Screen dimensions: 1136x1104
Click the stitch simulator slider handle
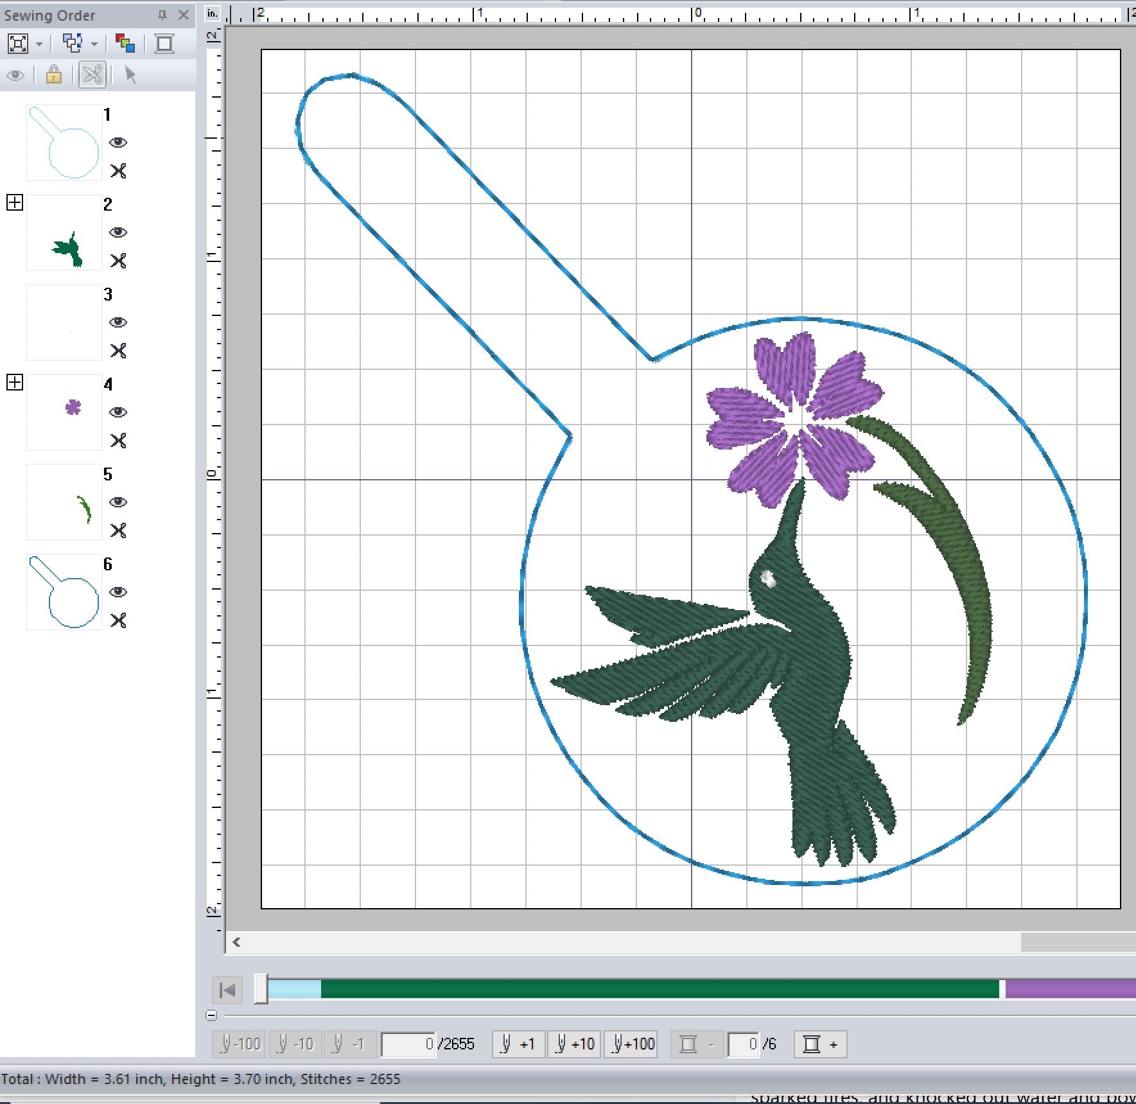(261, 989)
